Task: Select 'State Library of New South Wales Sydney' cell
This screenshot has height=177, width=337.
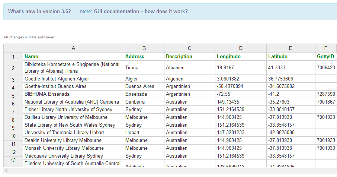Action: [x=73, y=125]
